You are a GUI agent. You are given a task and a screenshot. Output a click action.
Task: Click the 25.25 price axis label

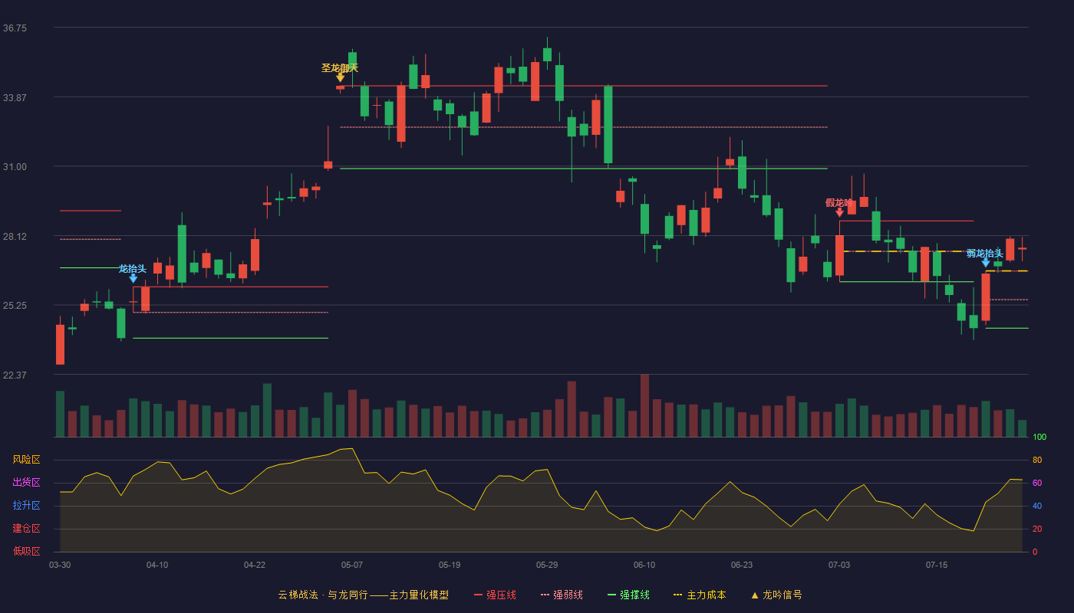pyautogui.click(x=15, y=306)
